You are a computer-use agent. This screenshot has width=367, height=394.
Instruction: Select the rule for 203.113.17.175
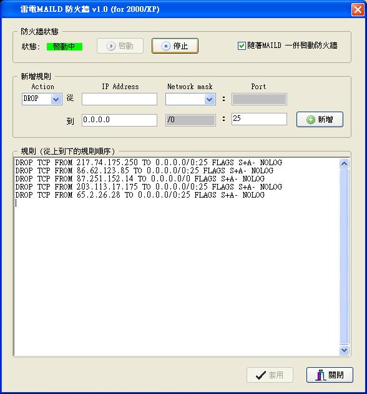point(149,186)
